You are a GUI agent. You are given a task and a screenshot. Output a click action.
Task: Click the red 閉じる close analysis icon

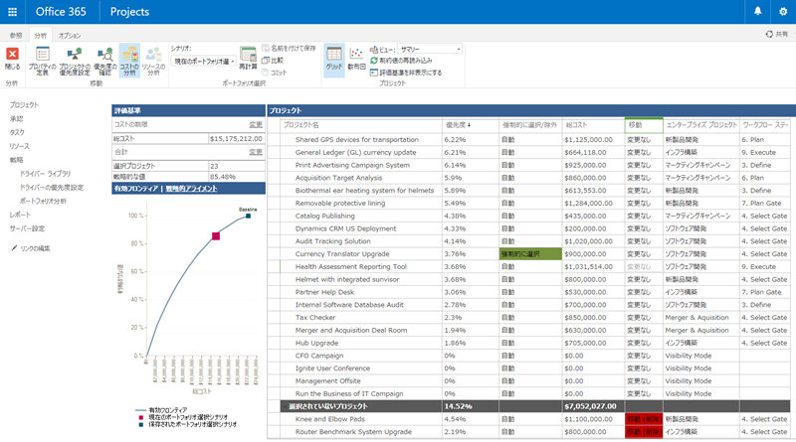pyautogui.click(x=12, y=54)
